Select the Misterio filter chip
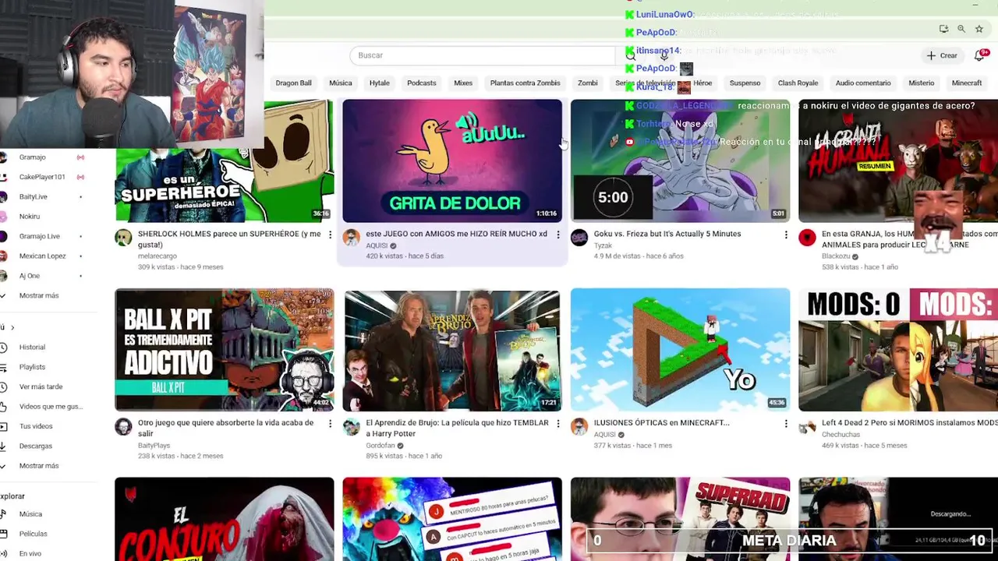Image resolution: width=998 pixels, height=561 pixels. 921,83
